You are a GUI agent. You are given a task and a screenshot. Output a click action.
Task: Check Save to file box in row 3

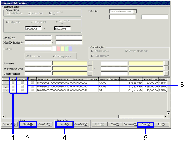pos(22,90)
